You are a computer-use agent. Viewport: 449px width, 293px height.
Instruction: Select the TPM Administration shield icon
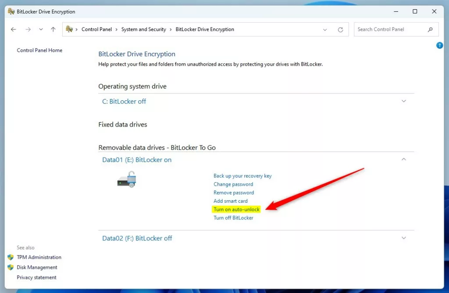tap(11, 257)
